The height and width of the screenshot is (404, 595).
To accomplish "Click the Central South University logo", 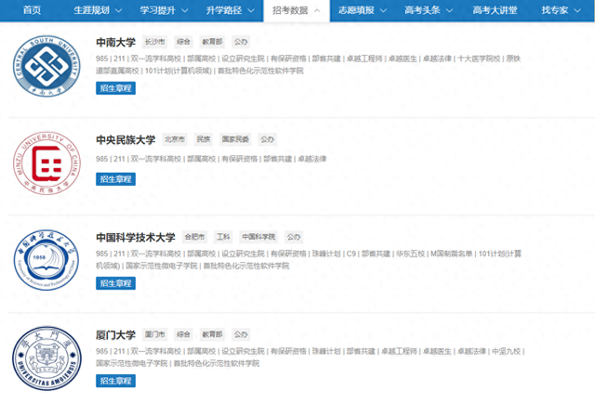I will (46, 66).
